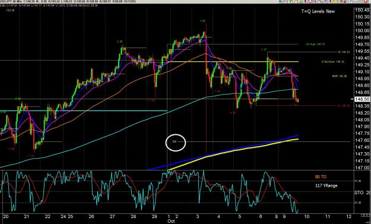Click the red down-arrow toolbar icon
The width and height of the screenshot is (371, 224).
click(330, 1)
